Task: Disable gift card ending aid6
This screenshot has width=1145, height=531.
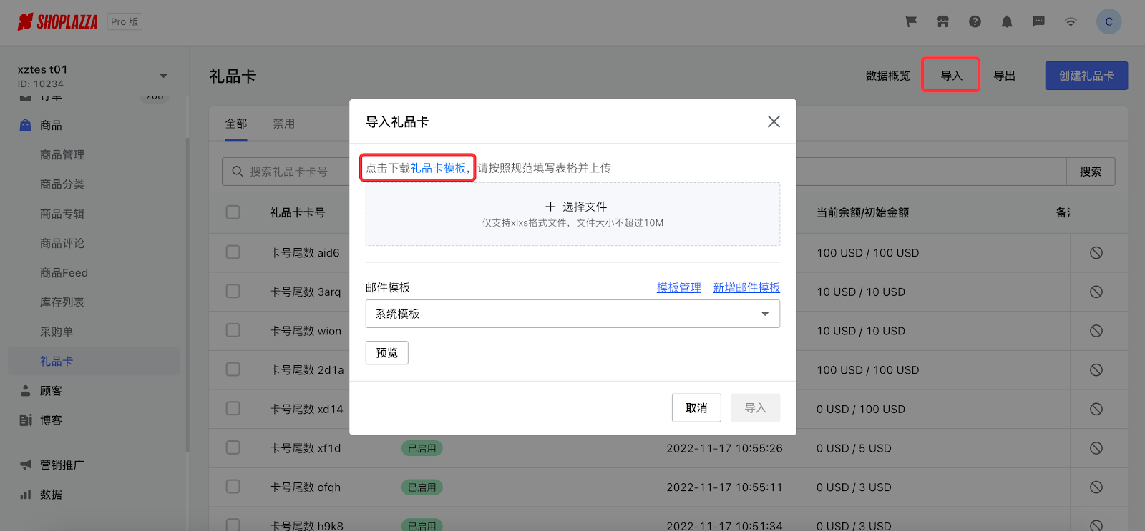Action: (1096, 253)
